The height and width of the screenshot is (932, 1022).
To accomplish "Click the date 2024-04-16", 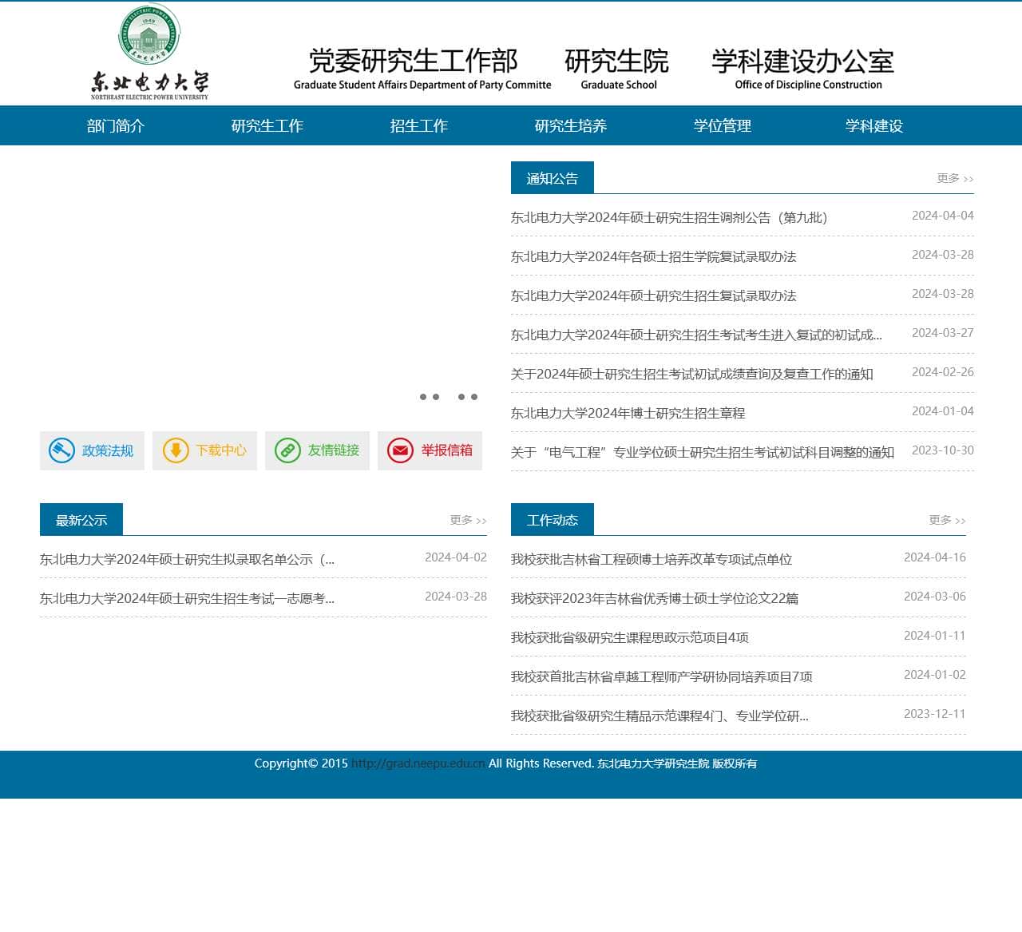I will (x=935, y=557).
